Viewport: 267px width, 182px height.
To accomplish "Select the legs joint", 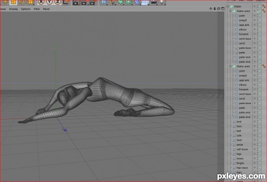I will tap(239, 154).
